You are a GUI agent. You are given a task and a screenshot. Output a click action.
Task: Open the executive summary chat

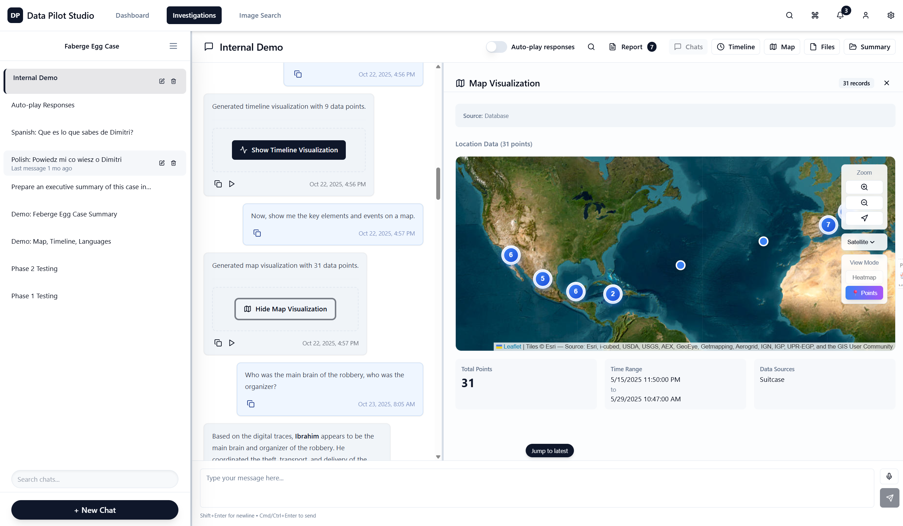(x=95, y=187)
